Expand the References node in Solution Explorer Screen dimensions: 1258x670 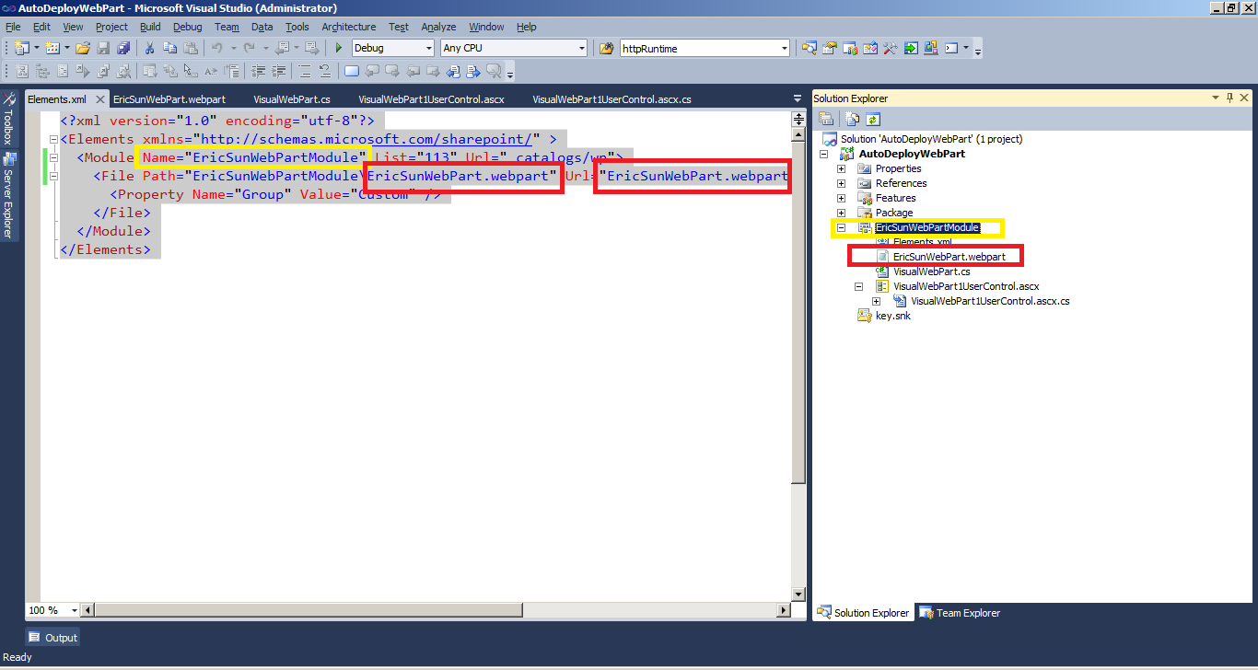pos(840,183)
